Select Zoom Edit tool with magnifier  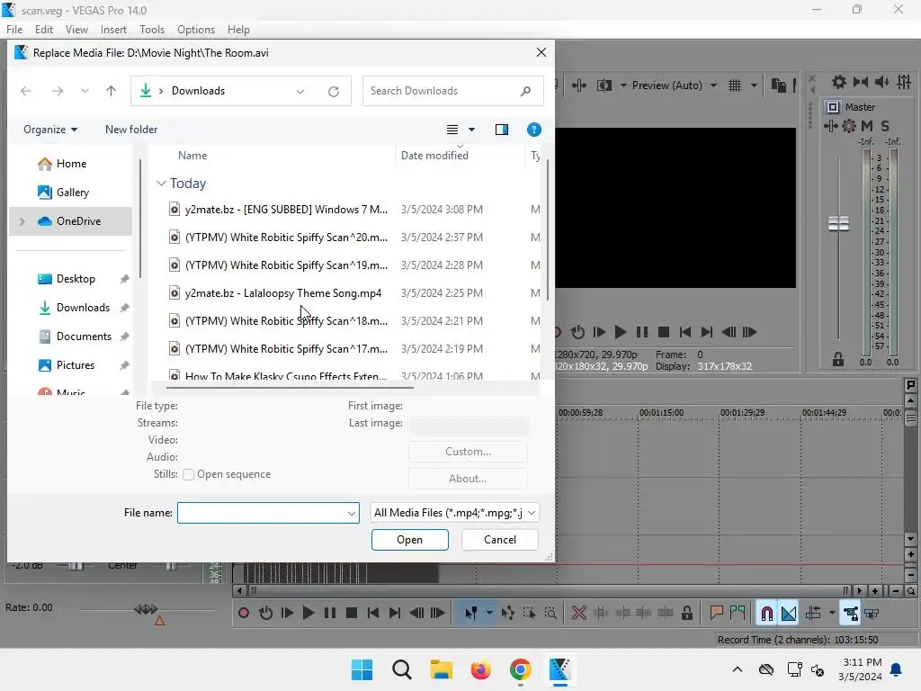click(x=550, y=614)
